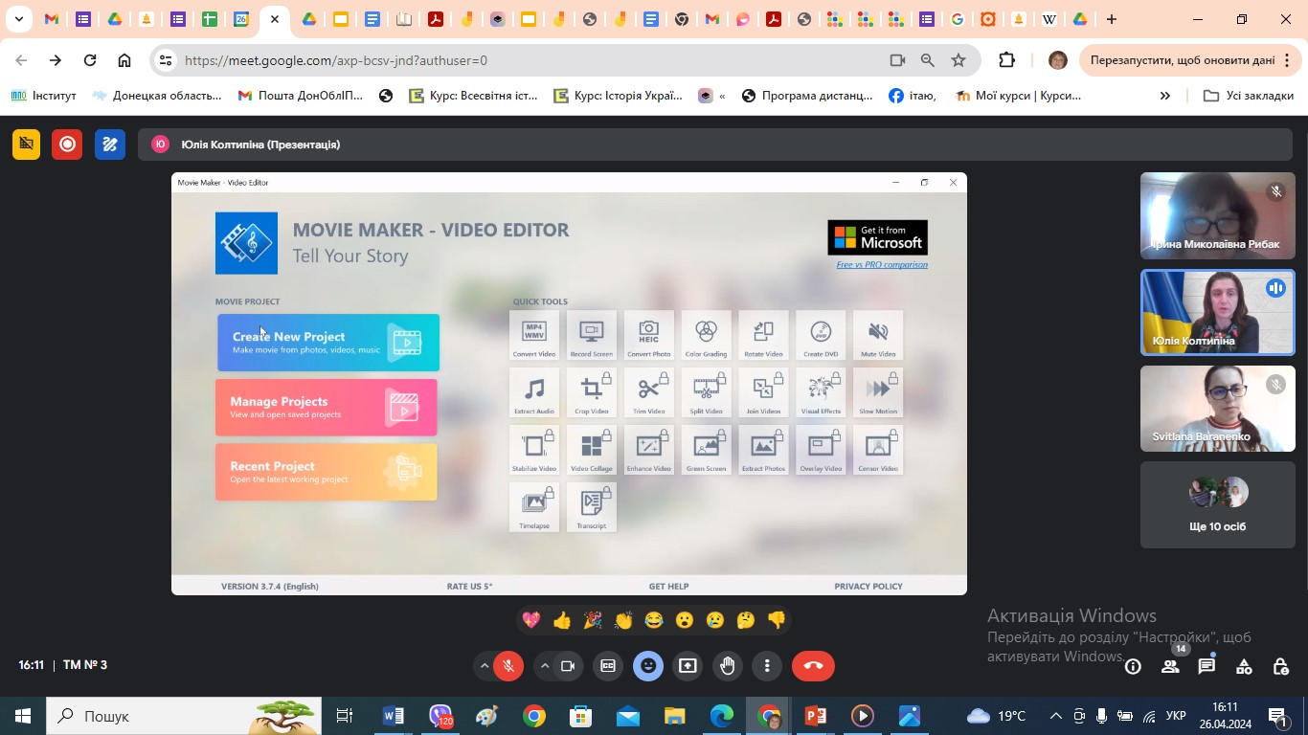This screenshot has height=735, width=1308.
Task: Open 'Ще 10 осіб' participants tile
Action: pos(1217,505)
